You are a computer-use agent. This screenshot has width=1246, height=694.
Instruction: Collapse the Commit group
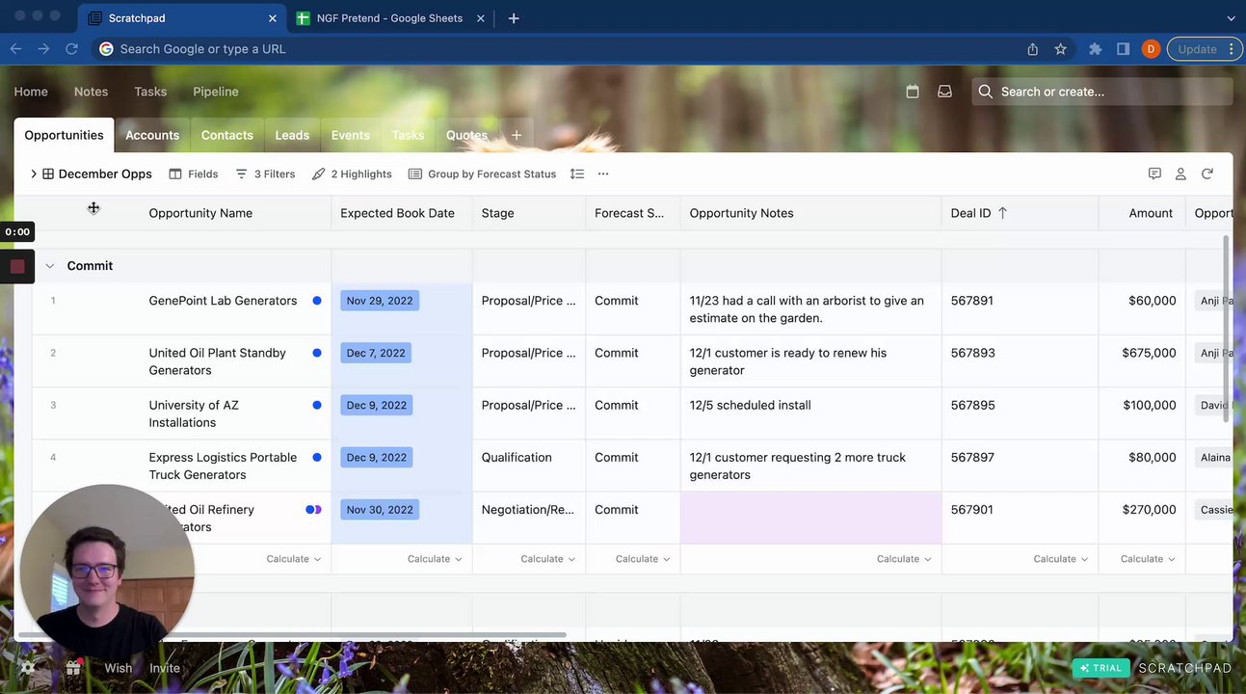pos(50,266)
